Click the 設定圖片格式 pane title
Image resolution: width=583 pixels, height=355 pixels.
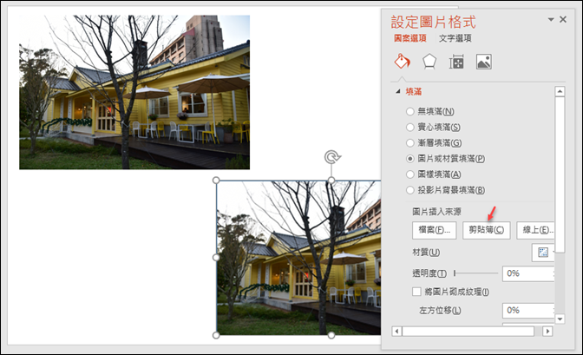(433, 22)
